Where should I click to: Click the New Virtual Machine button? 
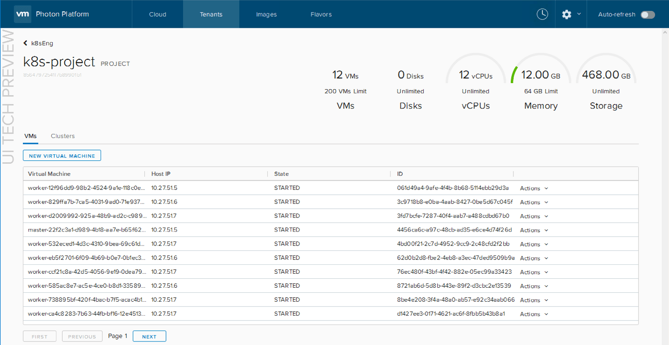(x=62, y=156)
